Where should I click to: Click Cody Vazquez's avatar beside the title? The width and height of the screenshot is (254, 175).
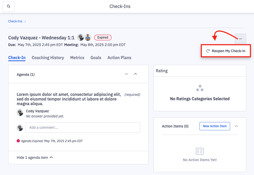point(80,38)
